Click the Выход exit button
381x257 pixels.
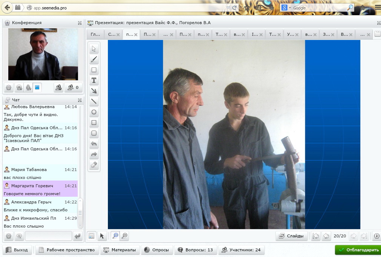tap(17, 250)
